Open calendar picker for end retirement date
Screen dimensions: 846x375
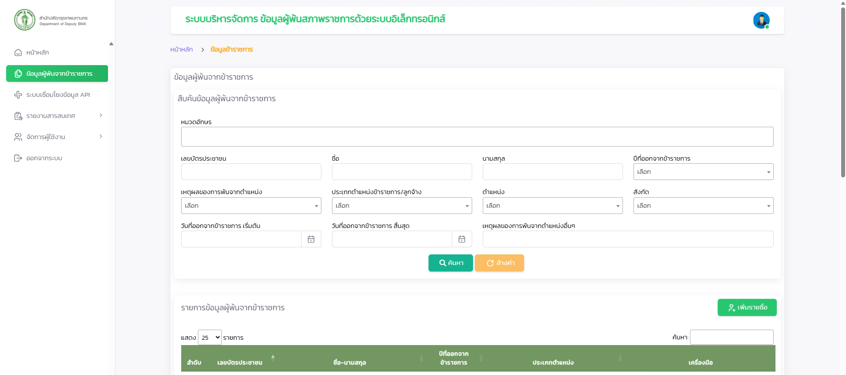[462, 239]
